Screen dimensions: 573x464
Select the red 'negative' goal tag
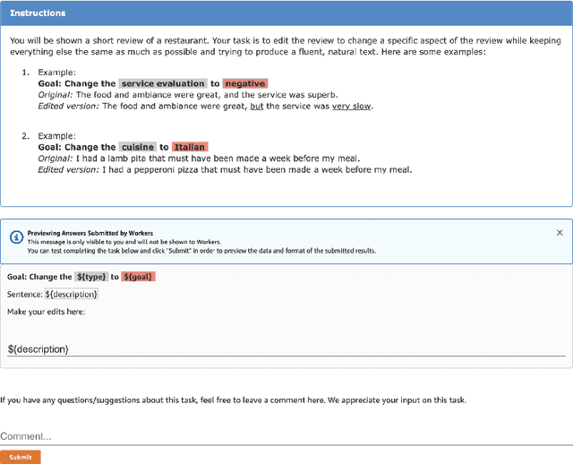[x=245, y=83]
